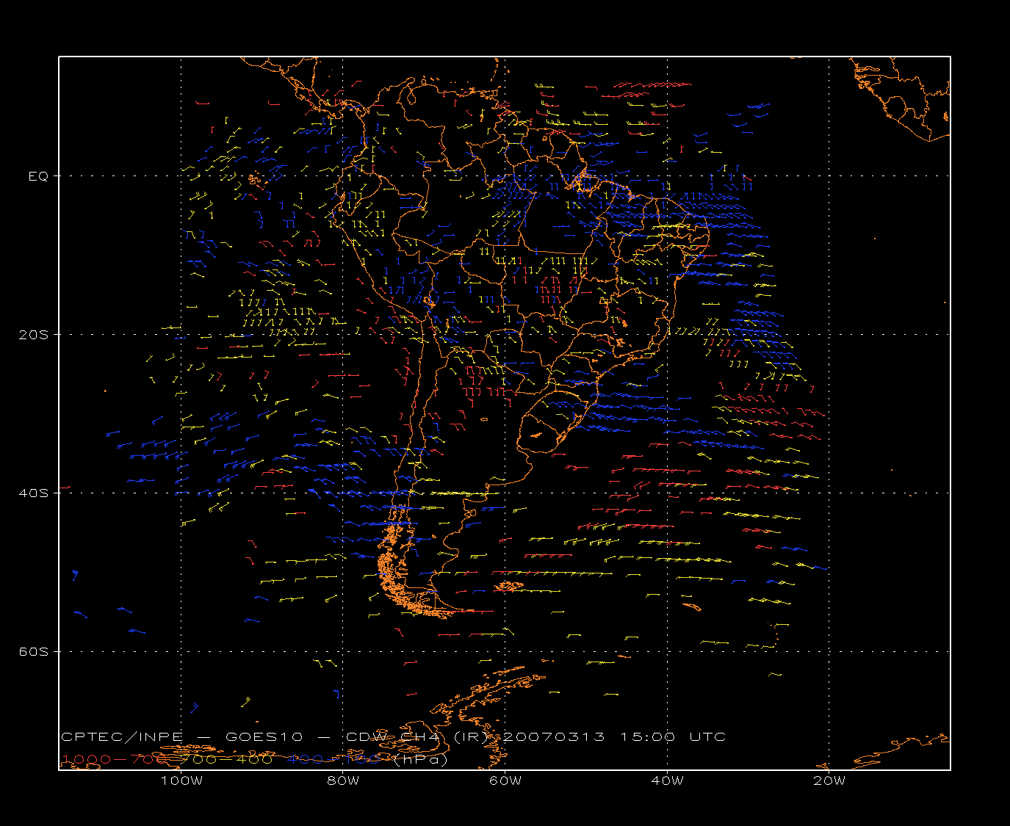This screenshot has height=826, width=1010.
Task: Click the 20070313 date stamp
Action: [555, 736]
